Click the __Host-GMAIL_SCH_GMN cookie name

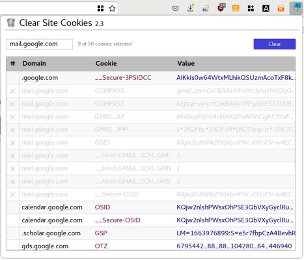tap(133, 168)
